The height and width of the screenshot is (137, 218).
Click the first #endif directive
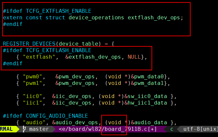[x=12, y=24]
